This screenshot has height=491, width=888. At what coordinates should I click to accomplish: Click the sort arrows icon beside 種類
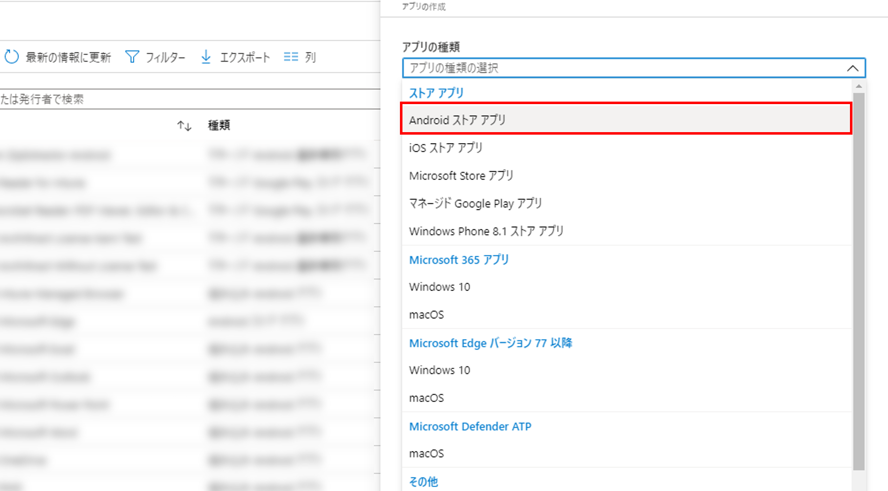pyautogui.click(x=184, y=126)
